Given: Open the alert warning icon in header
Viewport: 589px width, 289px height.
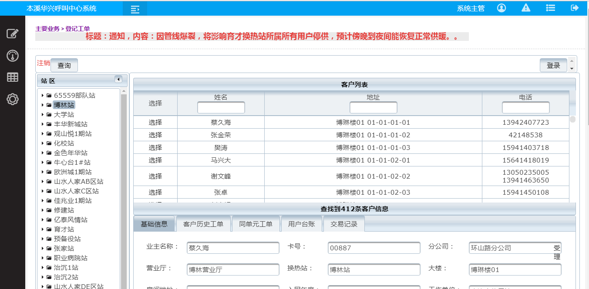Looking at the screenshot, I should [526, 8].
